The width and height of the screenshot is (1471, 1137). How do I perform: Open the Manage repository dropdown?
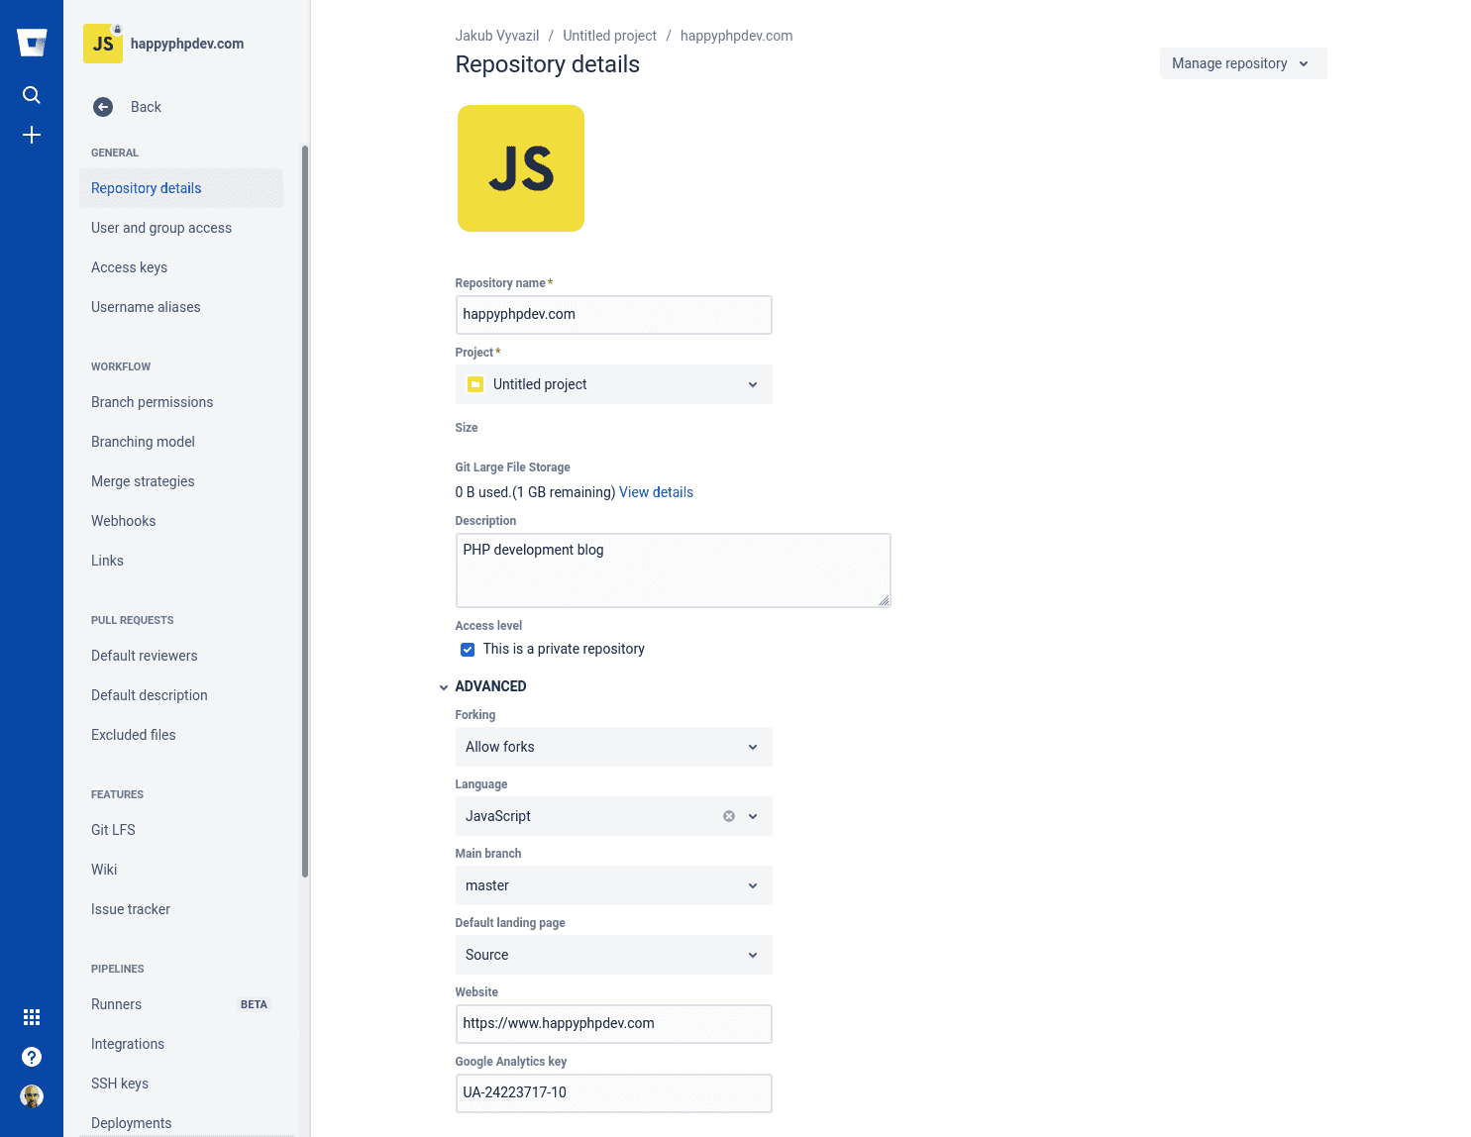(x=1242, y=62)
